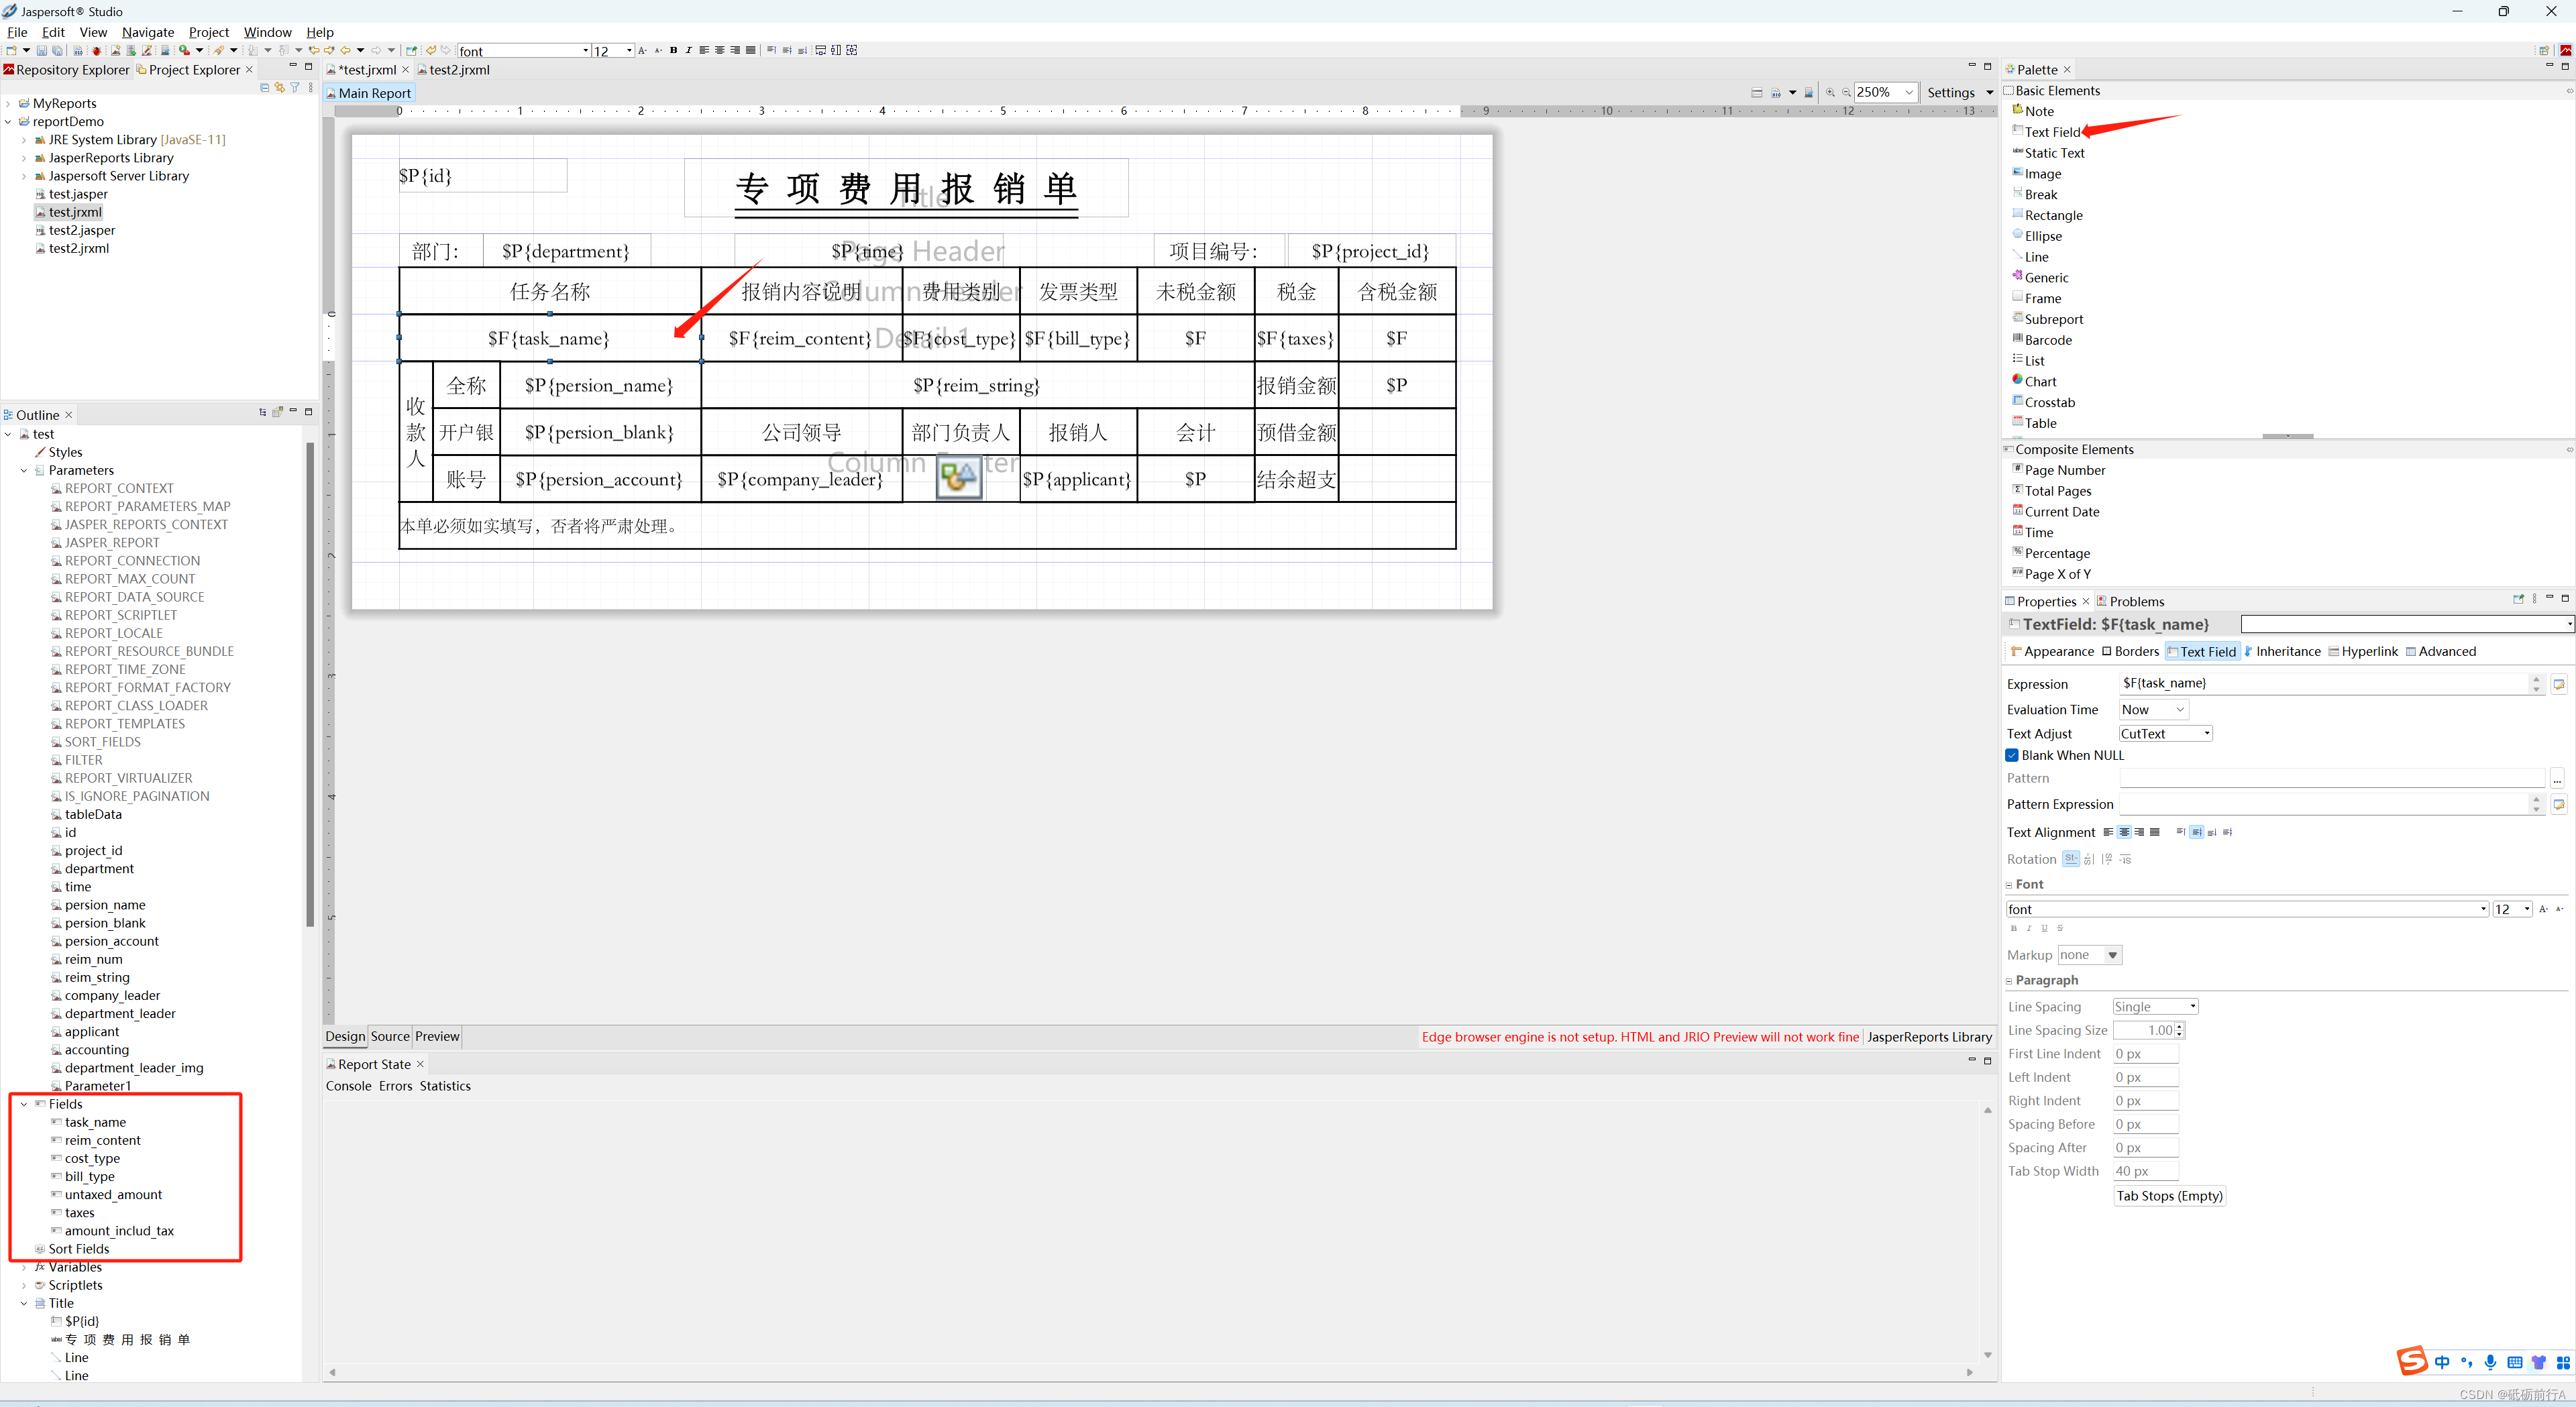Toggle underline style in Font section
Image resolution: width=2576 pixels, height=1407 pixels.
pyautogui.click(x=2044, y=929)
